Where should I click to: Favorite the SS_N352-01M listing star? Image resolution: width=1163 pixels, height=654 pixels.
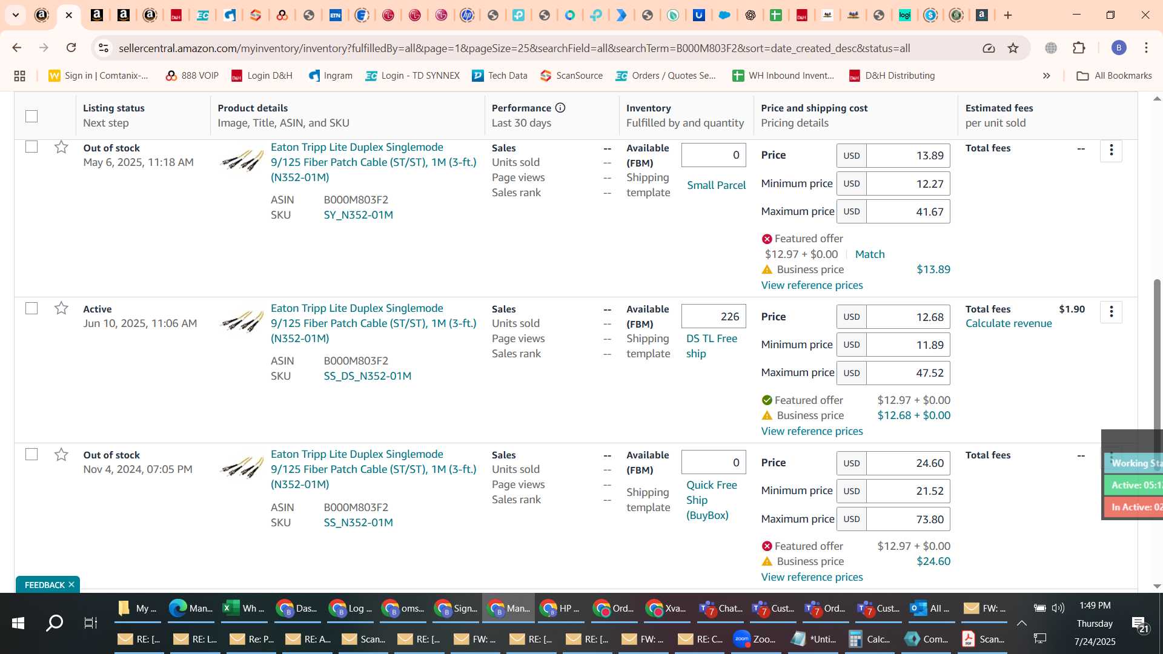point(61,454)
